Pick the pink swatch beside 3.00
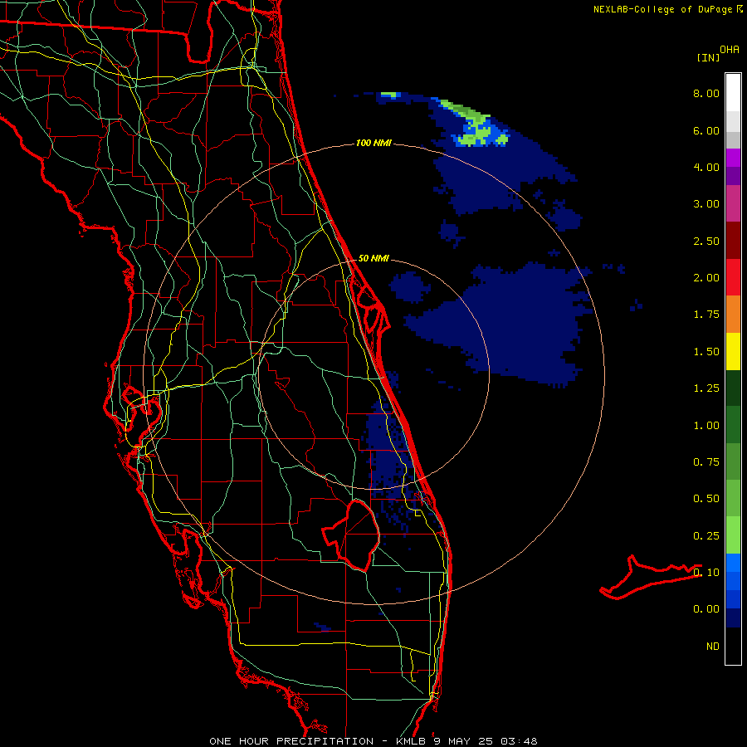Viewport: 747px width, 747px height. [x=733, y=203]
